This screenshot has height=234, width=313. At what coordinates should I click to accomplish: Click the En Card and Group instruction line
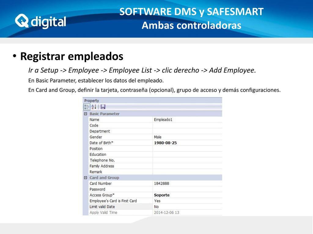(x=154, y=90)
